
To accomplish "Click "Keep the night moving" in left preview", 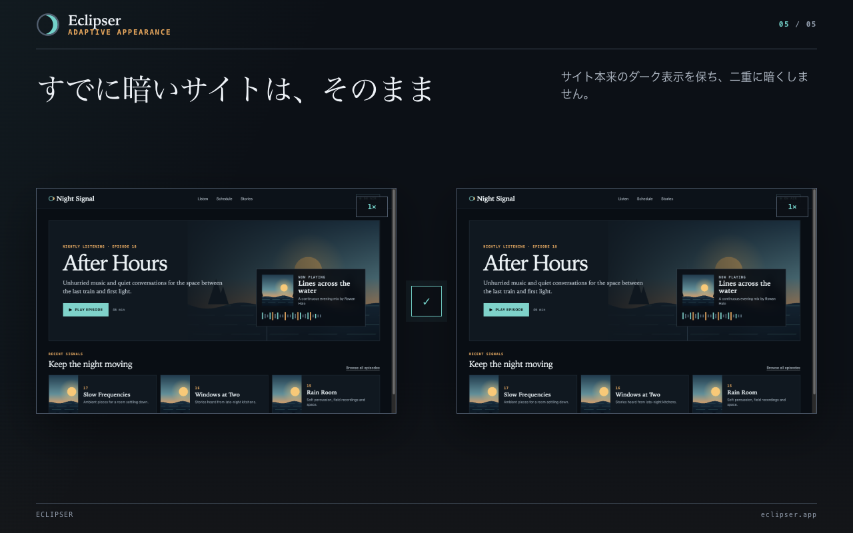I will tap(91, 364).
